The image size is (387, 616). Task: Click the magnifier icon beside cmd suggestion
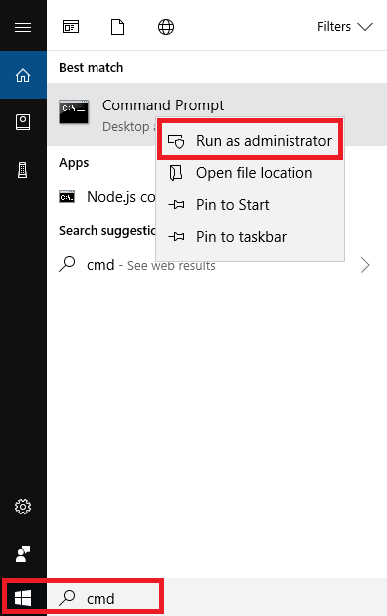tap(67, 264)
